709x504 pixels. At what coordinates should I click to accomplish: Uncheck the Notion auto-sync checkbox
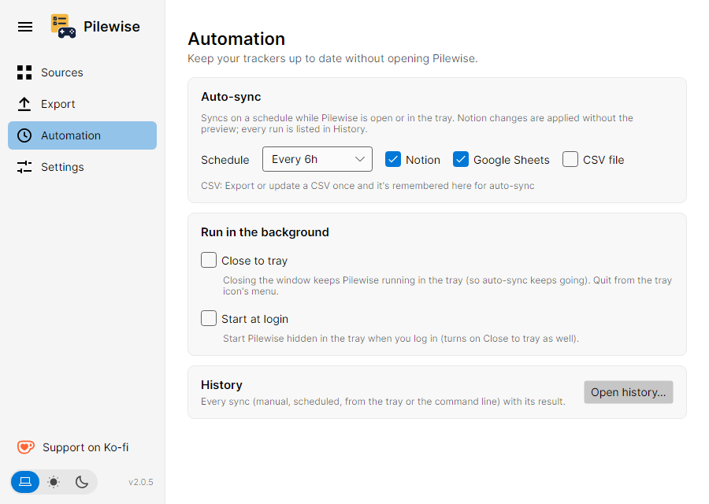click(393, 160)
